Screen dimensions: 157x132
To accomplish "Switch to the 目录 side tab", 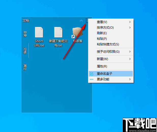I will pyautogui.click(x=25, y=34).
